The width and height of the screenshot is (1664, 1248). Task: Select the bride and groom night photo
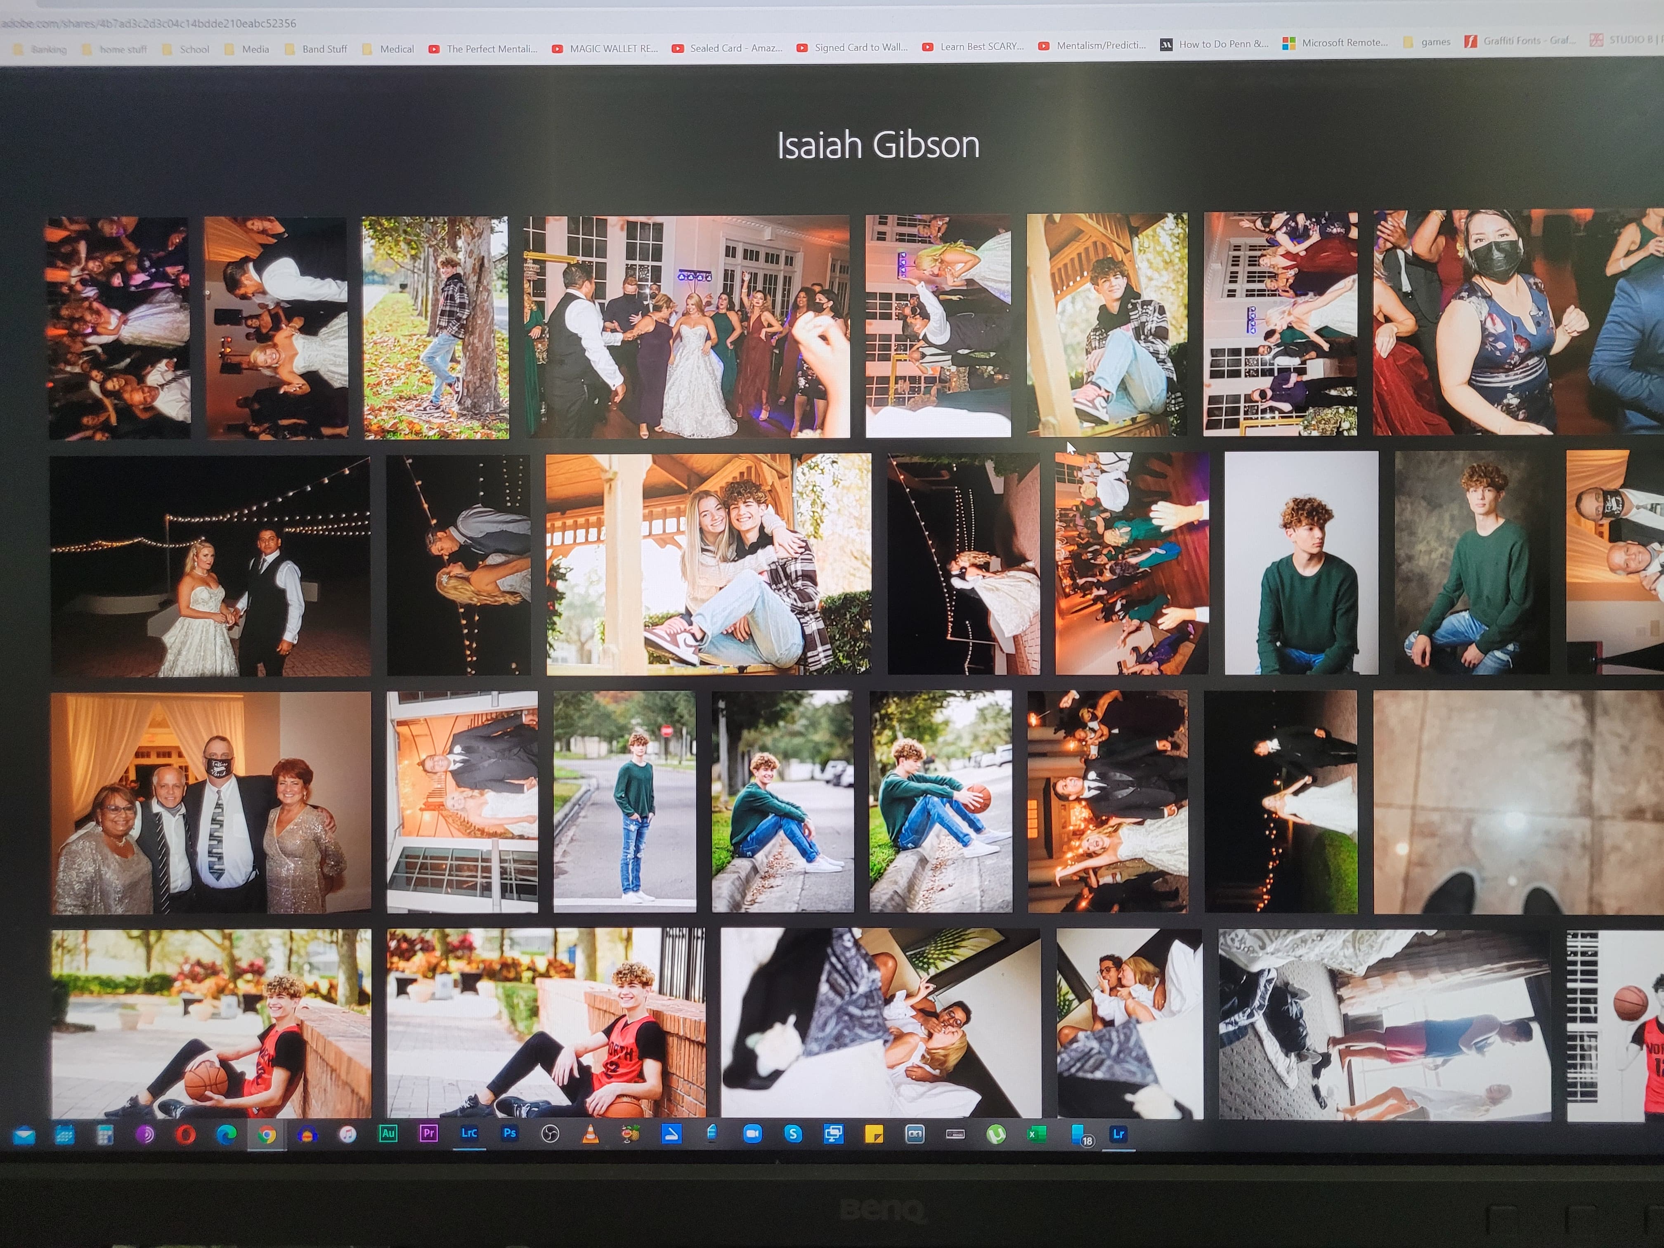coord(210,566)
